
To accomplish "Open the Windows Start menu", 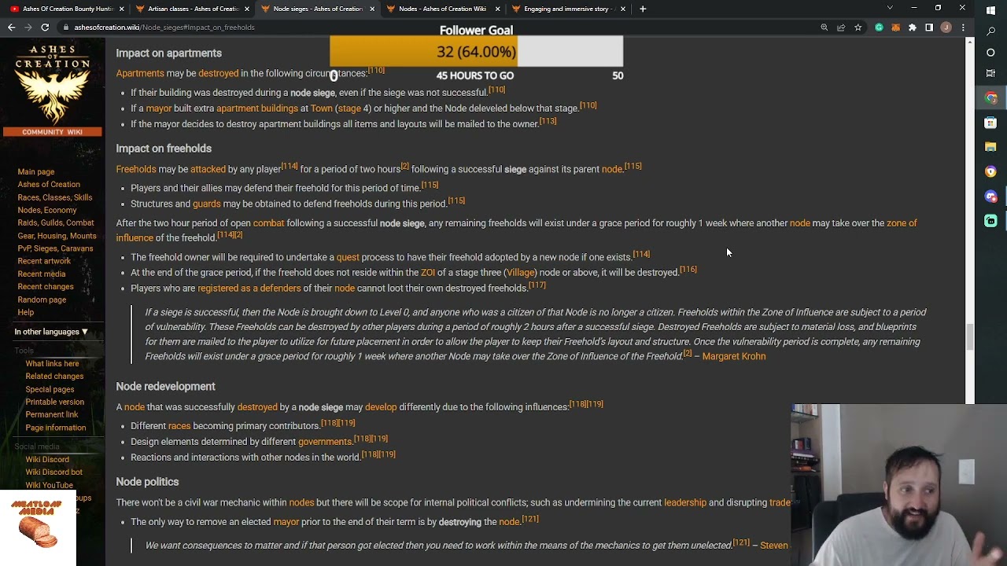I will click(x=990, y=11).
